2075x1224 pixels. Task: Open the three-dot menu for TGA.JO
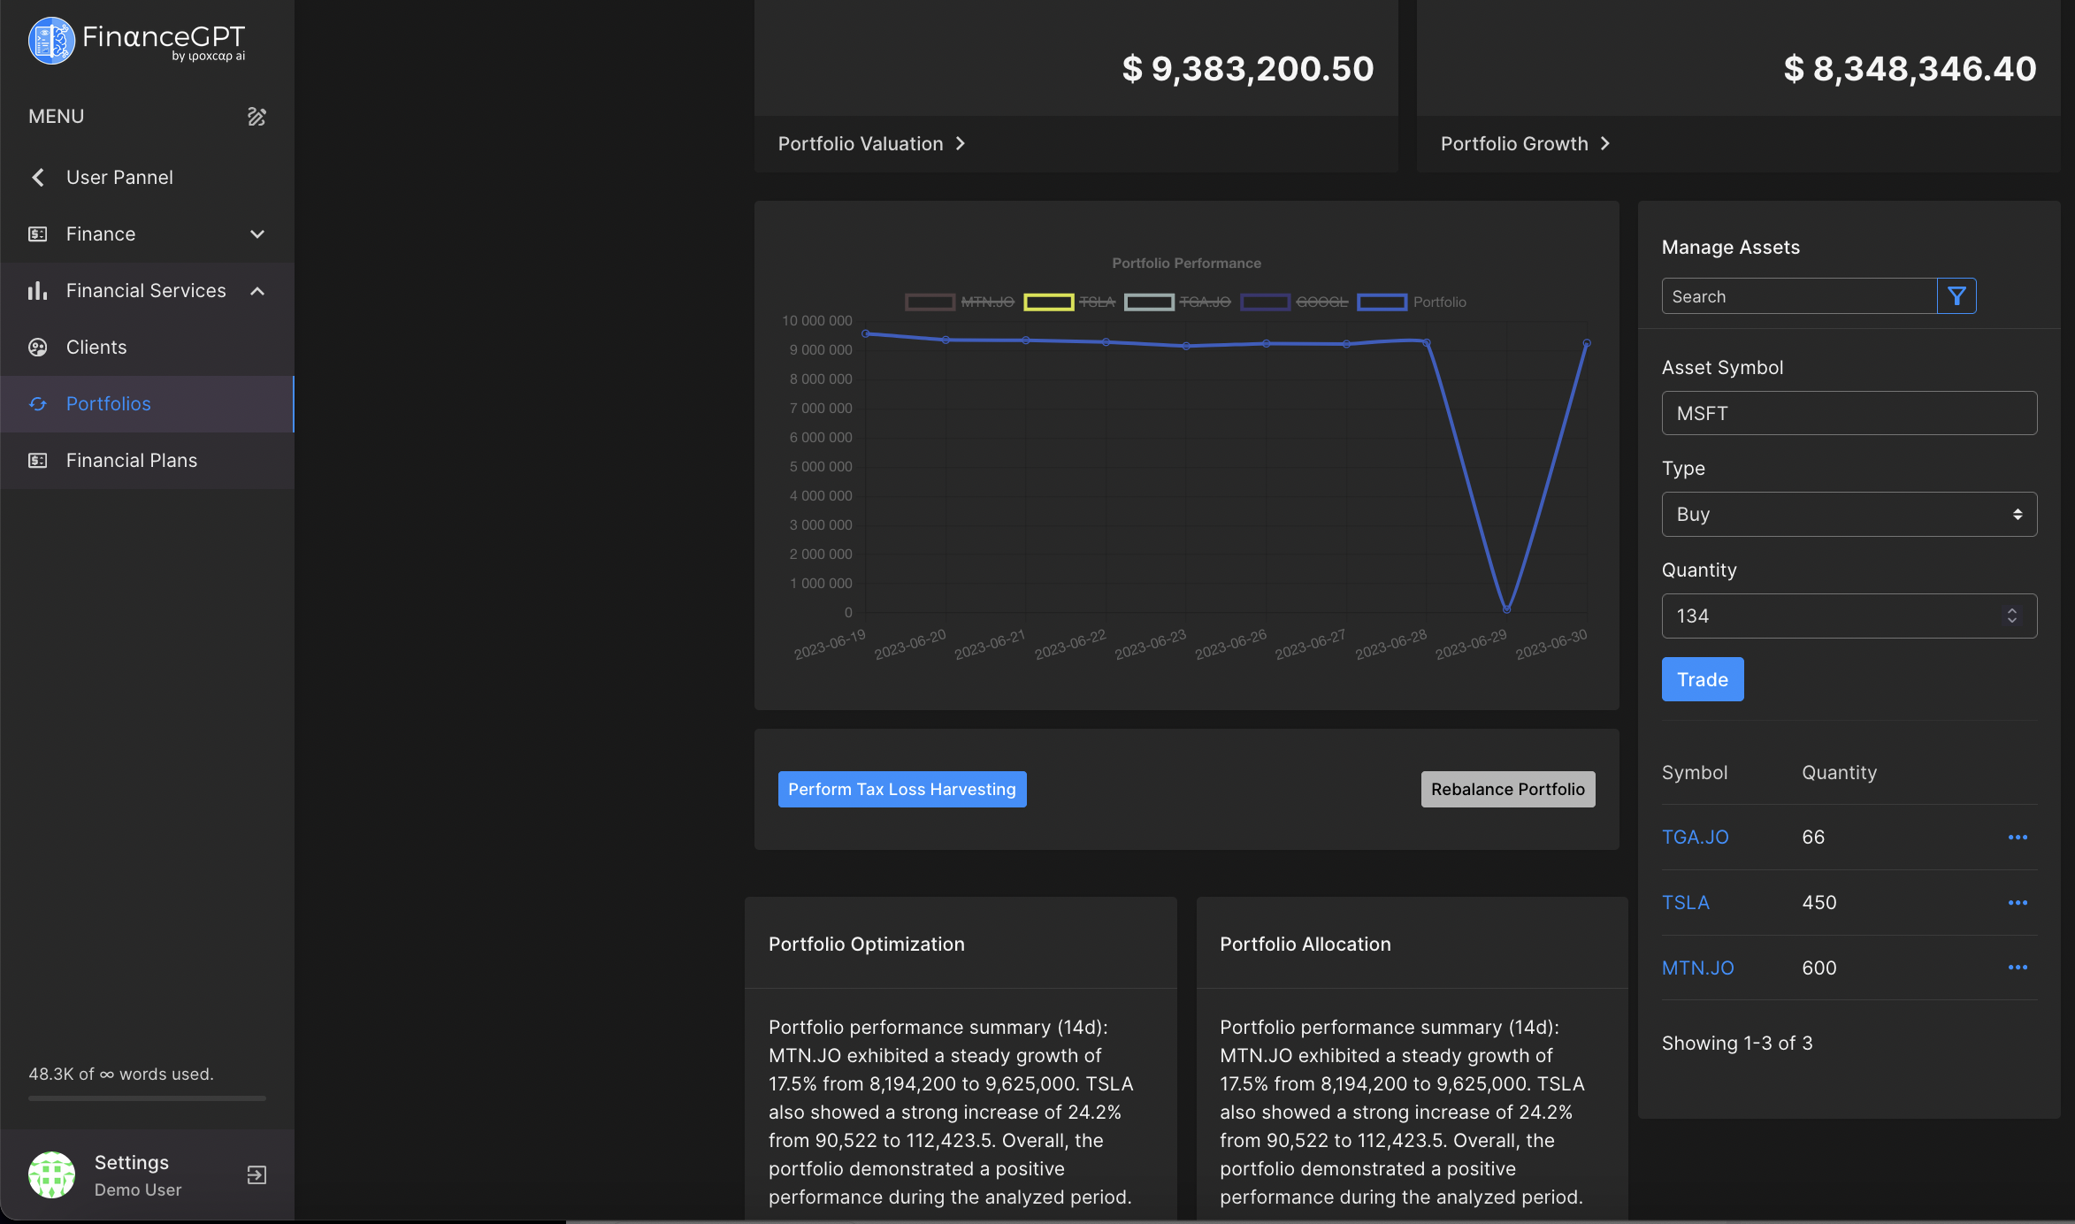pyautogui.click(x=2018, y=837)
